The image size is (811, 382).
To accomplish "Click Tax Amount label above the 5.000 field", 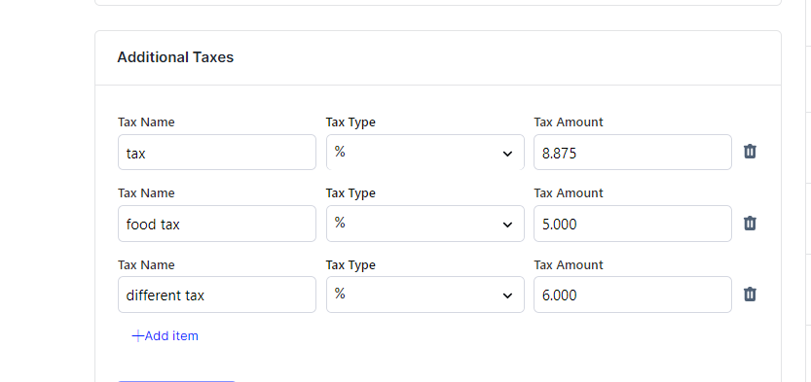I will click(569, 193).
